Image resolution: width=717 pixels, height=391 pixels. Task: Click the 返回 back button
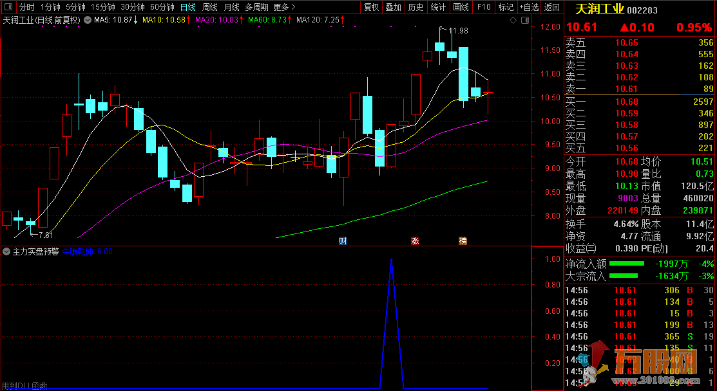tap(552, 7)
